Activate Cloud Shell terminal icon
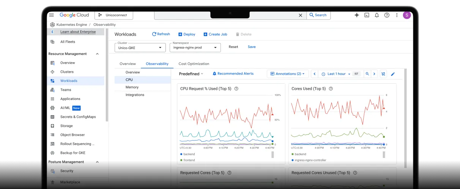460x189 pixels. coord(367,15)
